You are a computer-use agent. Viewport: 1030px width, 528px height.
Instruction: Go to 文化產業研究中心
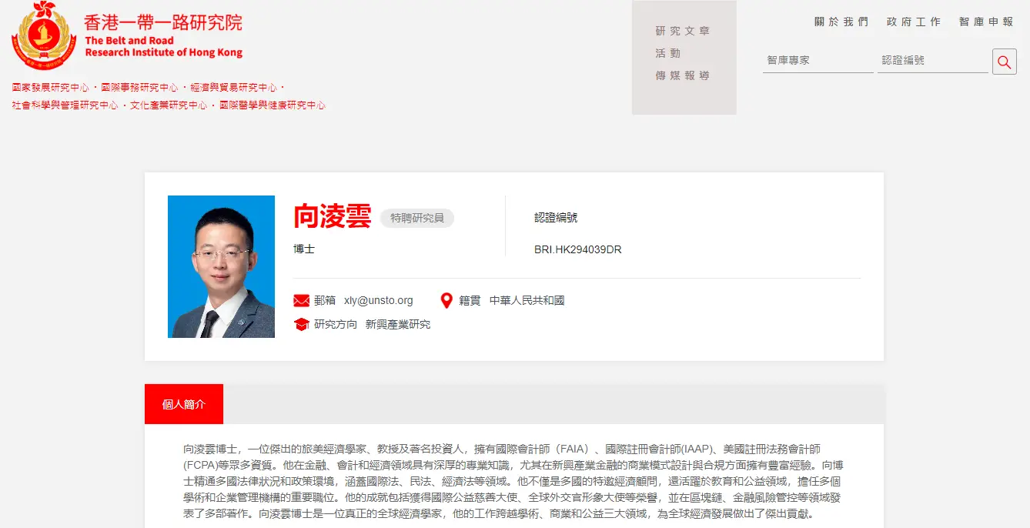click(x=169, y=105)
